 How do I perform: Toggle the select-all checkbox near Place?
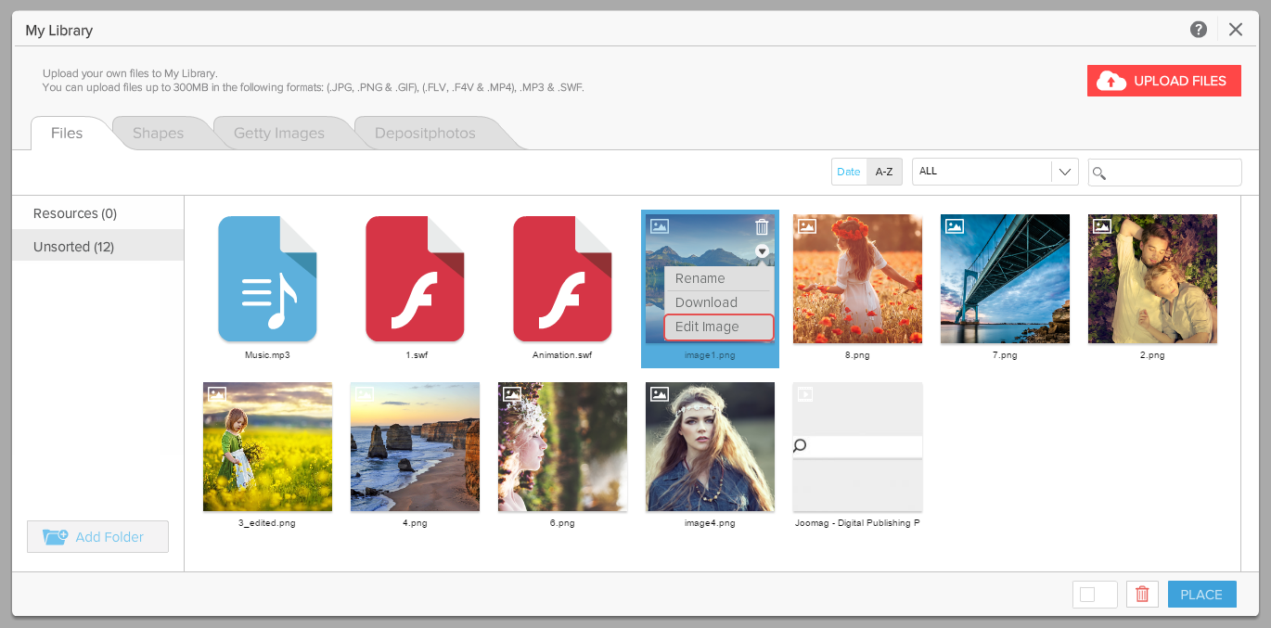(1088, 595)
